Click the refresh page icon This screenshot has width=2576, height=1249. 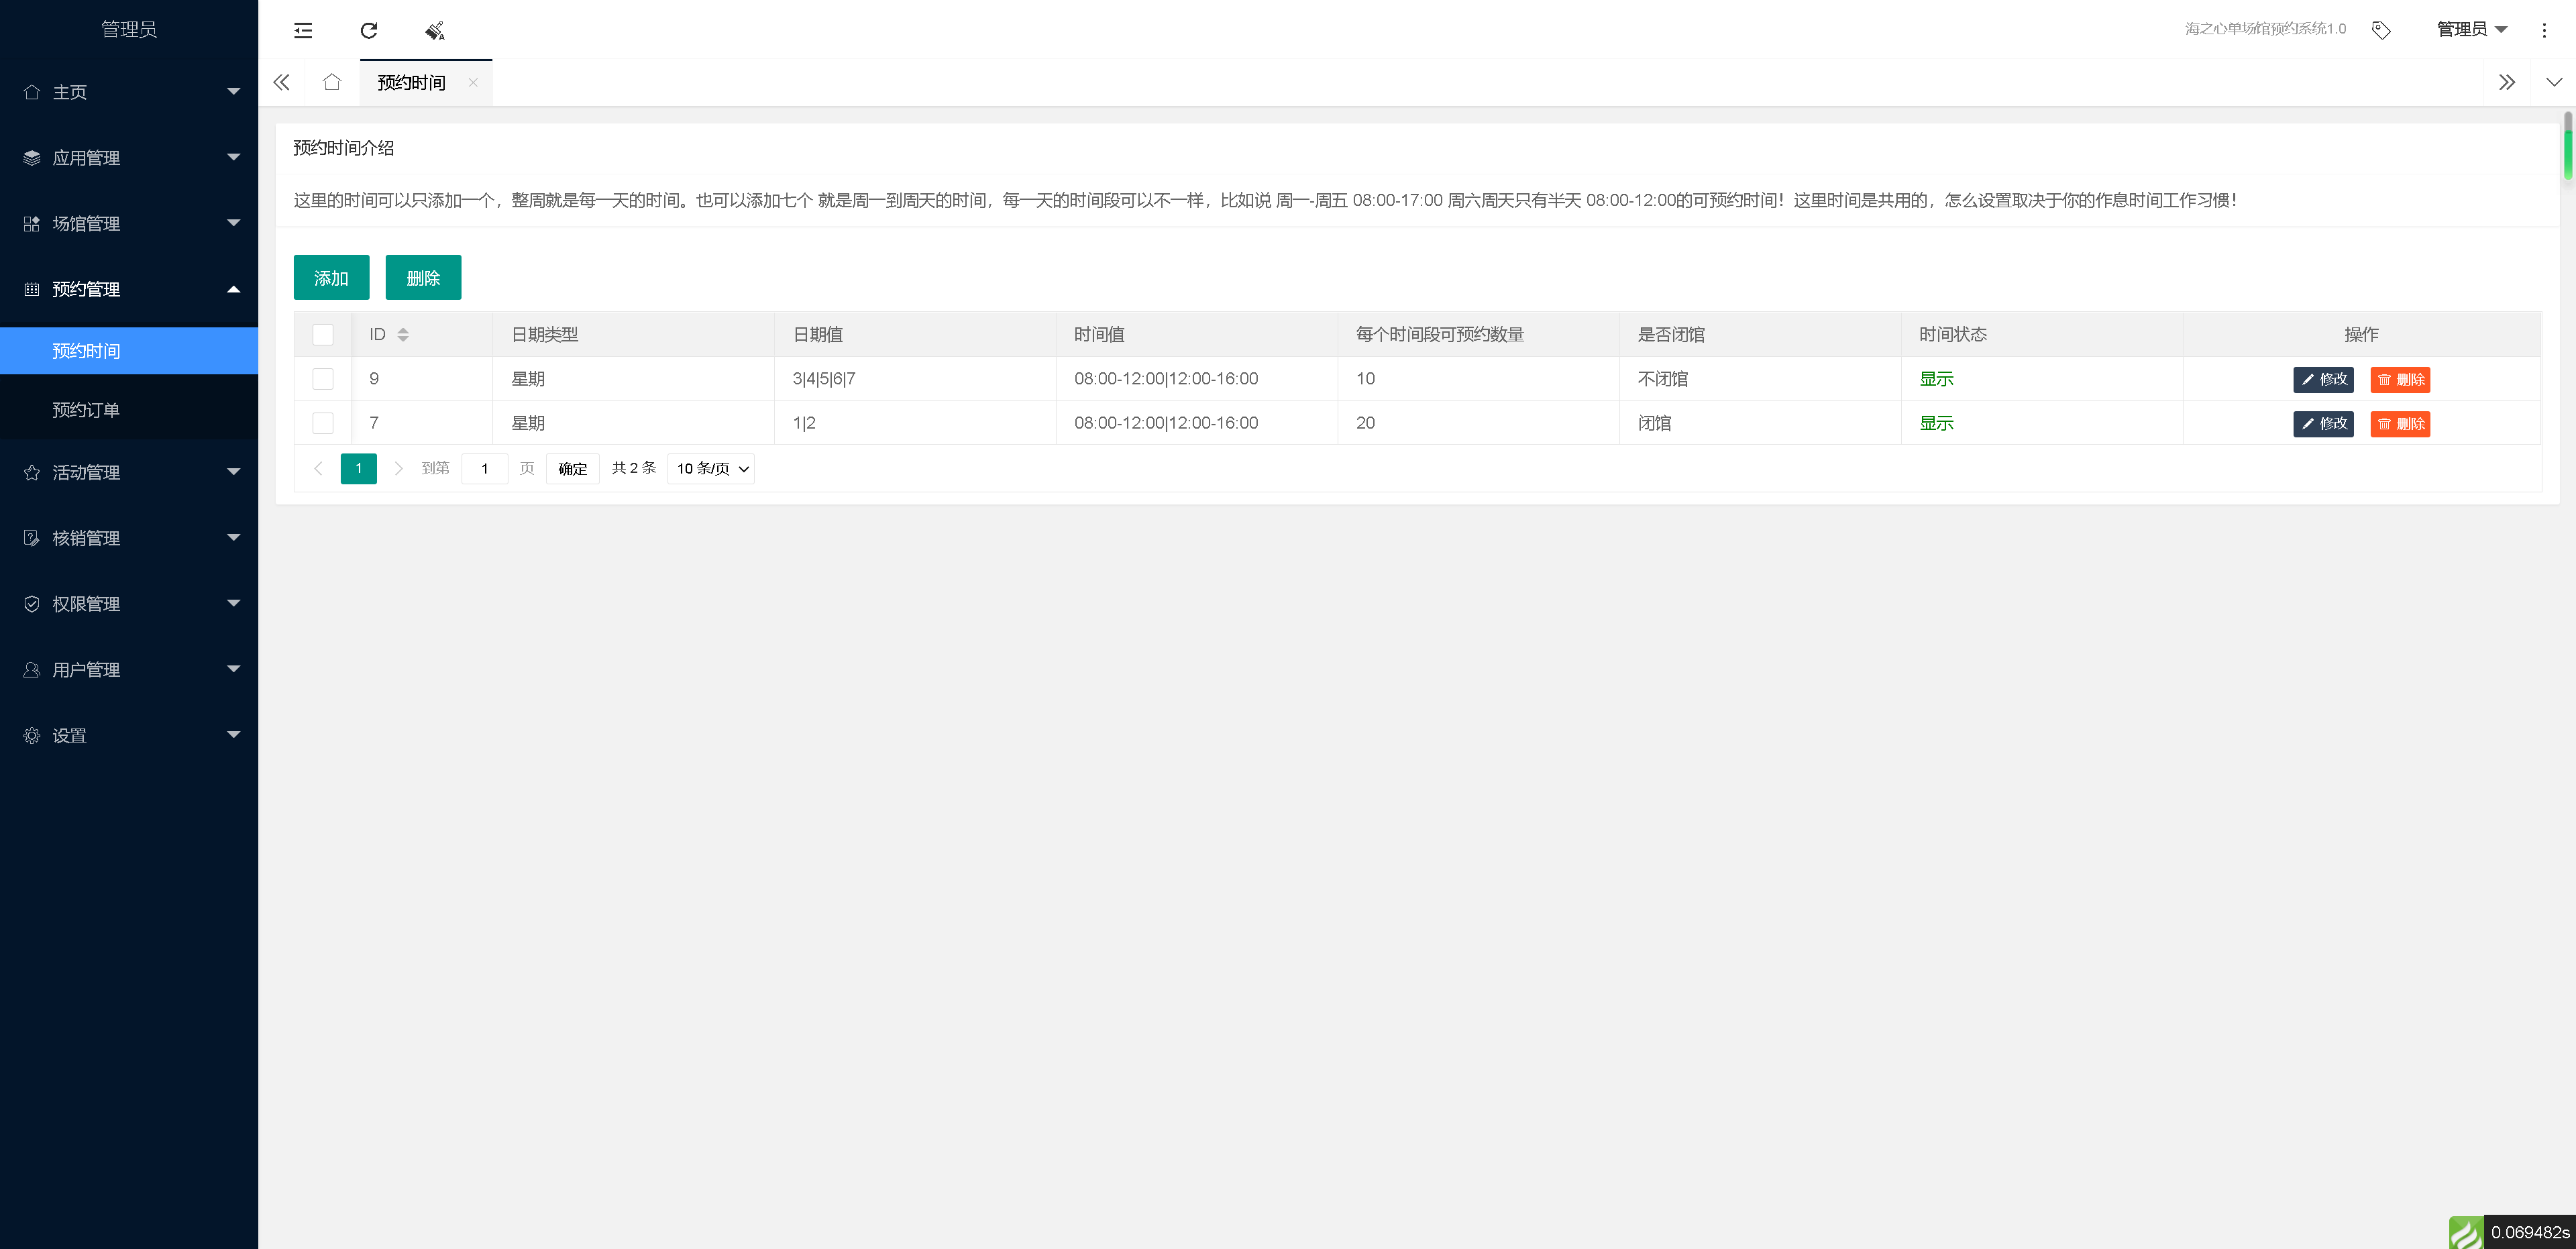[x=369, y=30]
